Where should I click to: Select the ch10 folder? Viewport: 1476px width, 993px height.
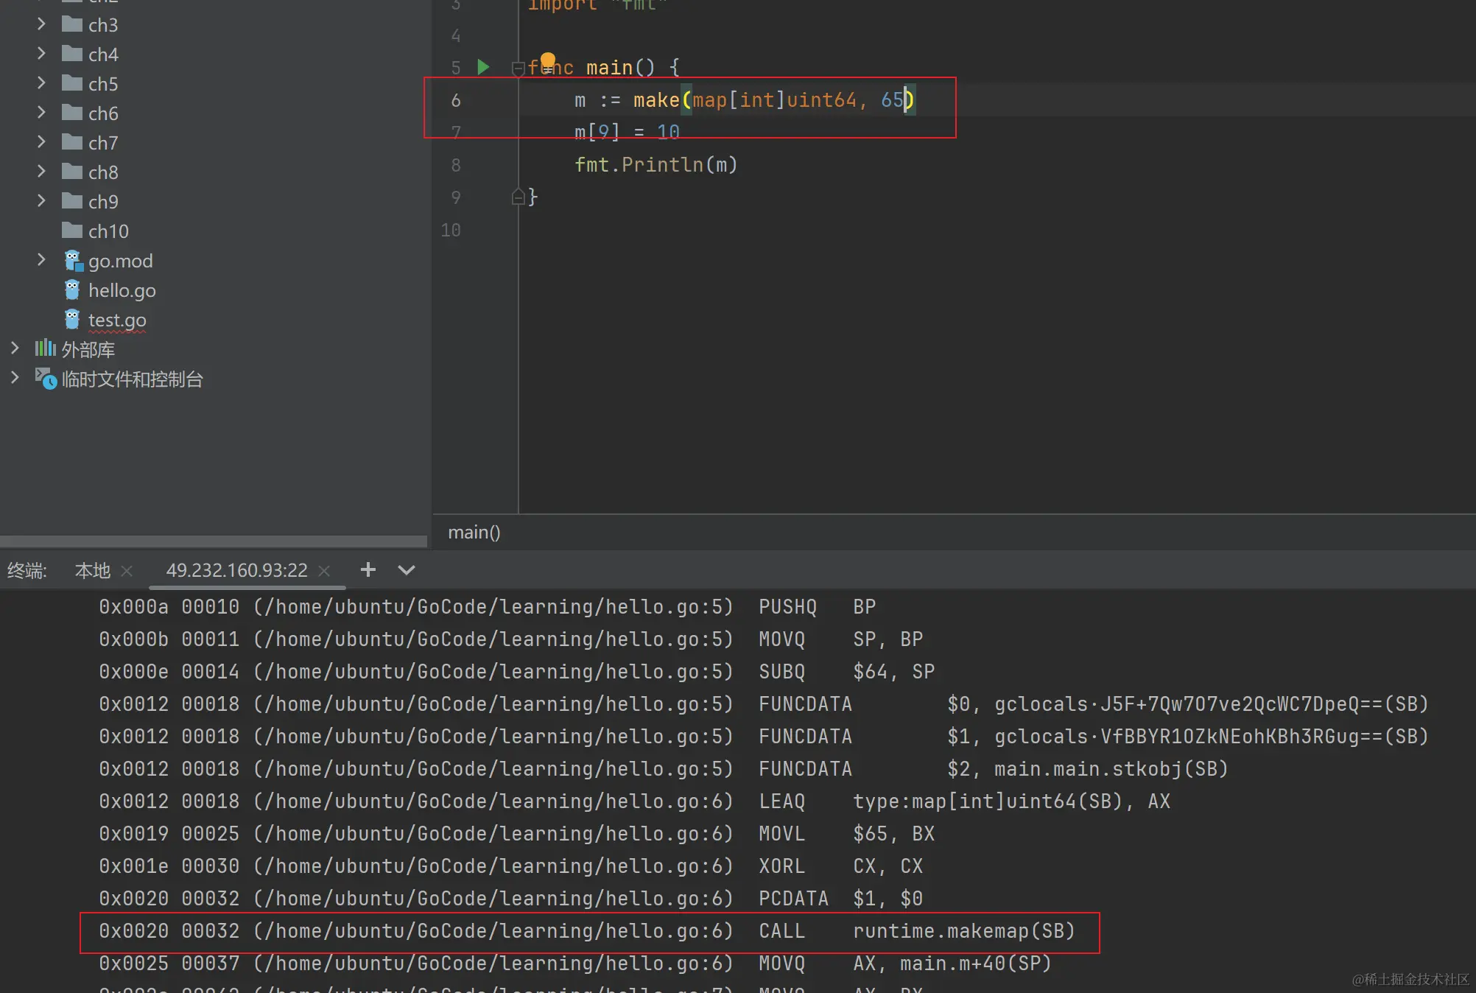click(x=108, y=231)
